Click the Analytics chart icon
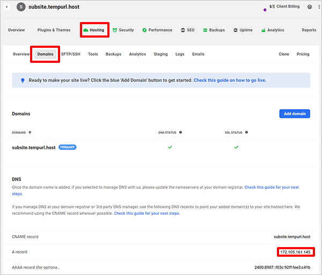The image size is (322, 275). tap(264, 30)
